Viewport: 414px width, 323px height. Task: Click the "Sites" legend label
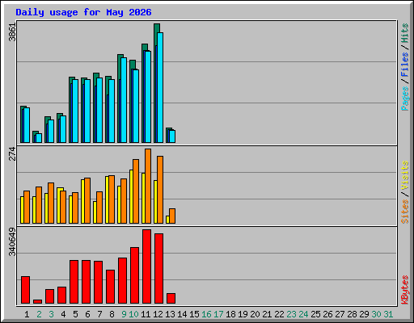(x=404, y=212)
